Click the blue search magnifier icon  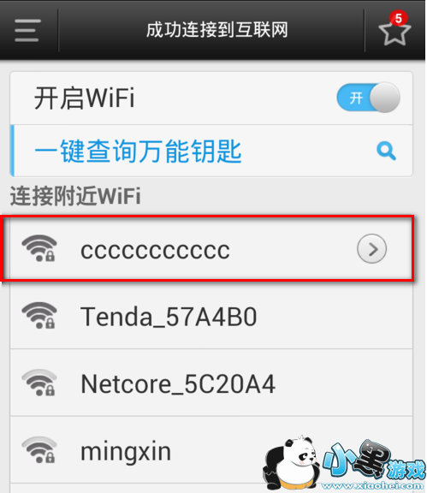386,151
